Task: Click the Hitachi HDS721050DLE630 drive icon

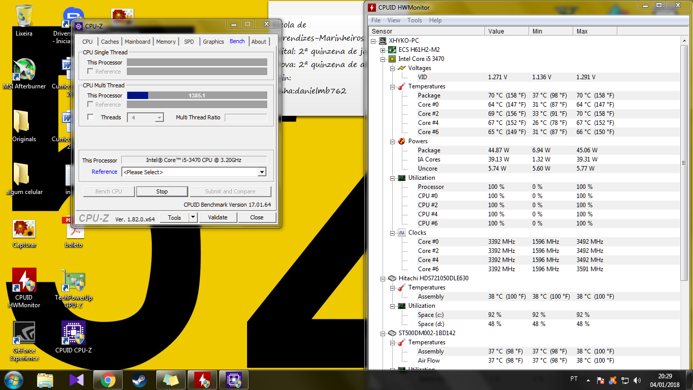Action: click(392, 278)
